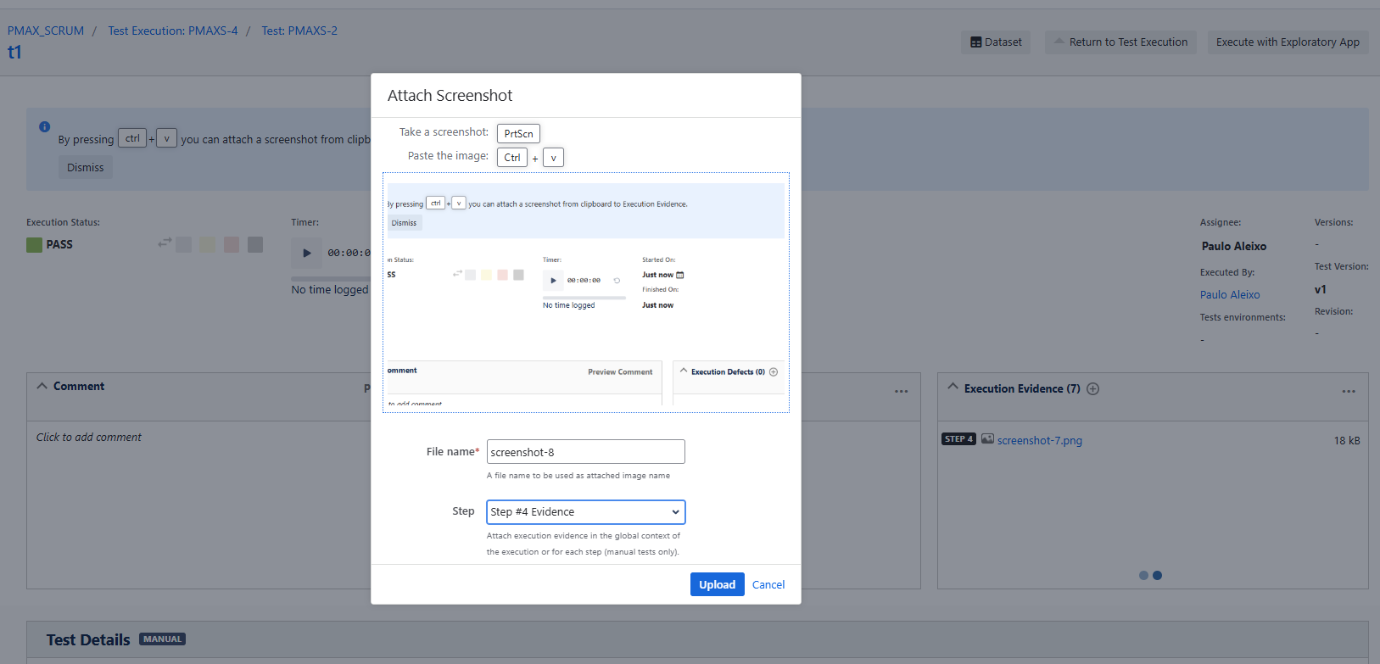Open screenshot-7.png evidence link

pyautogui.click(x=1040, y=441)
